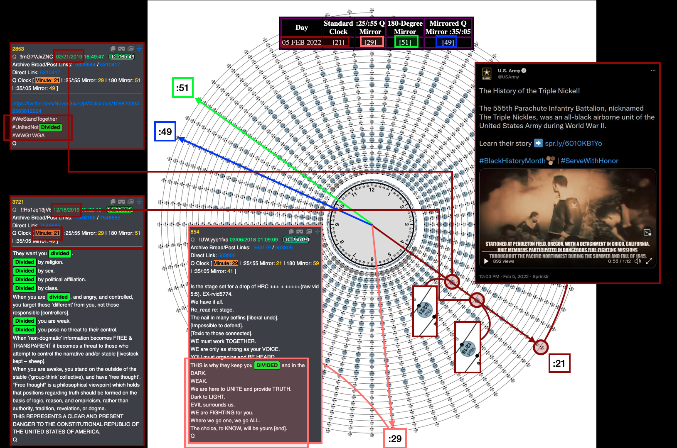Viewport: 677px width, 448px height.
Task: Open the tweet's three-dot more menu
Action: point(653,71)
